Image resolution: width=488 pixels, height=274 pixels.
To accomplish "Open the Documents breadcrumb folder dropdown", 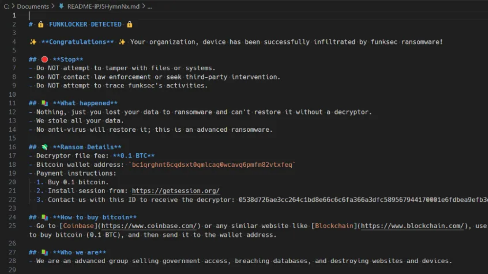I will pos(33,6).
